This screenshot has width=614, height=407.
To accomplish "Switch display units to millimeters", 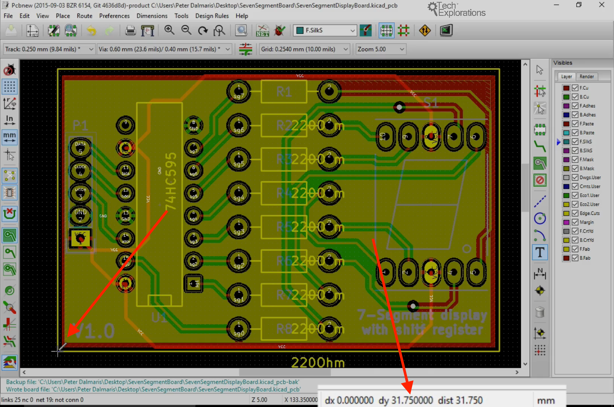I will tap(9, 137).
